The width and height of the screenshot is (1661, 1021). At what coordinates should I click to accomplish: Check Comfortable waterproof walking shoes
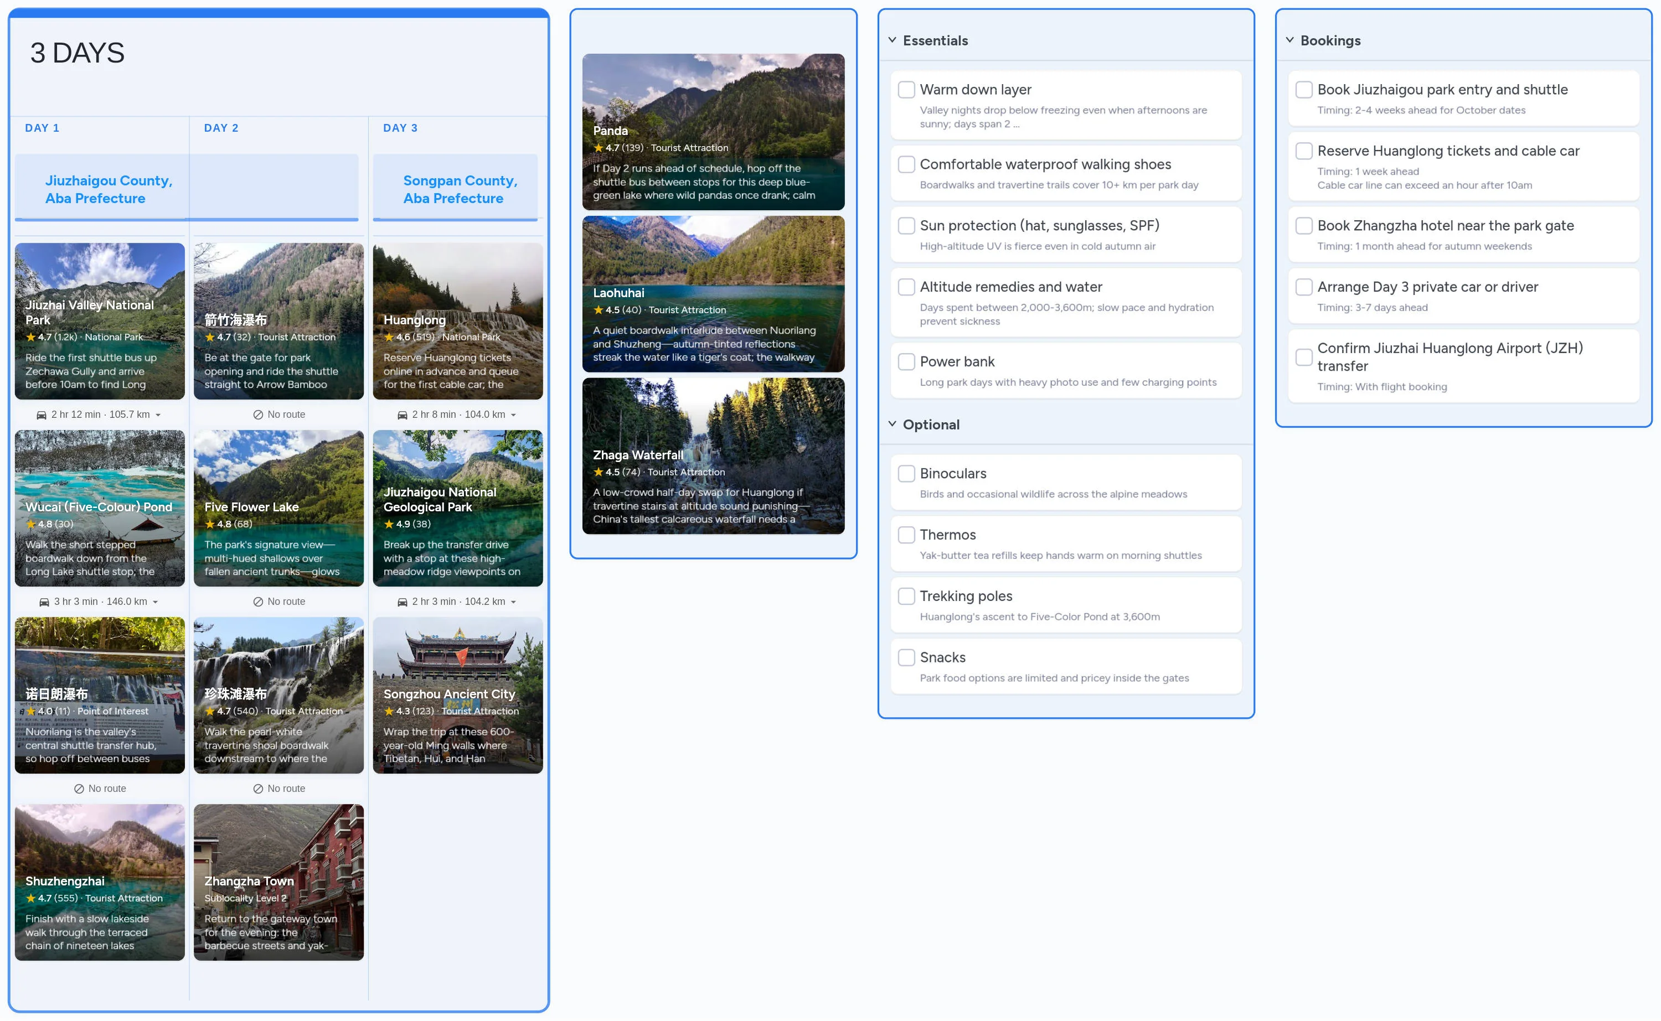pos(906,165)
